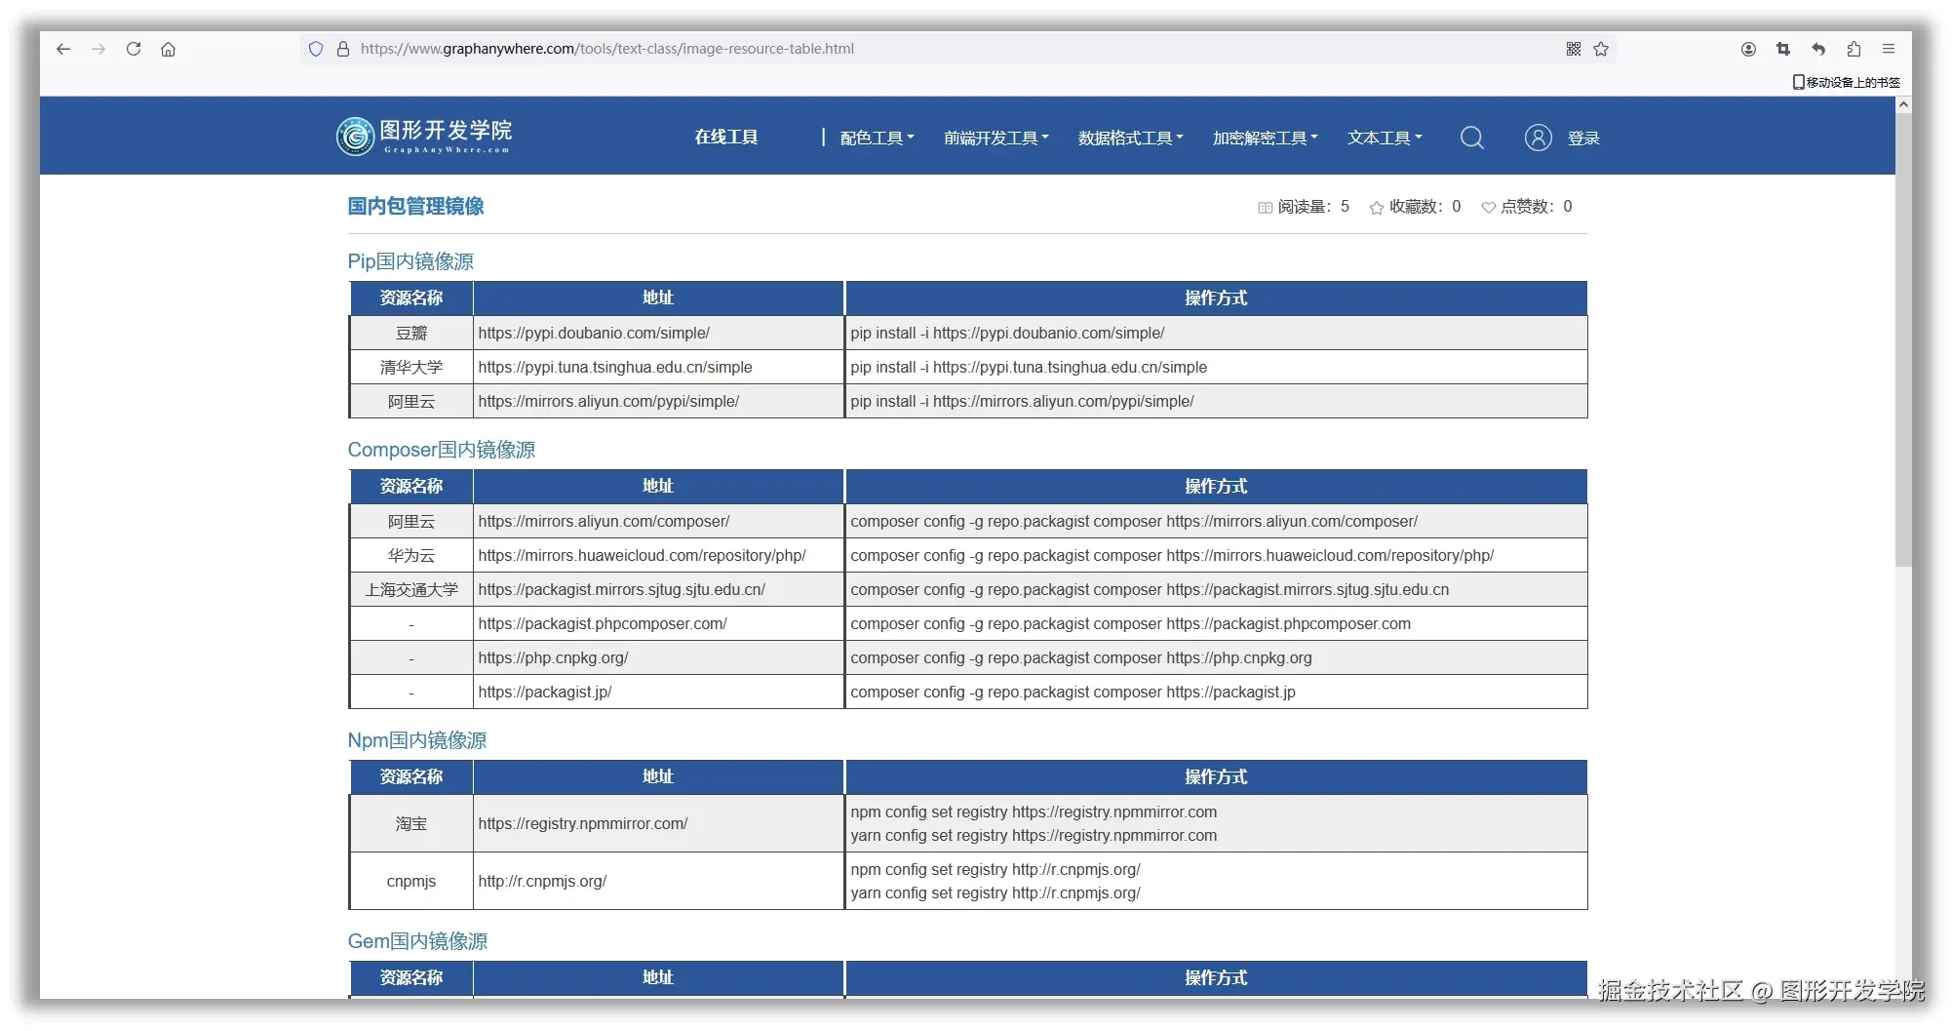
Task: Click the screenshot crop icon in browser toolbar
Action: (x=1782, y=49)
